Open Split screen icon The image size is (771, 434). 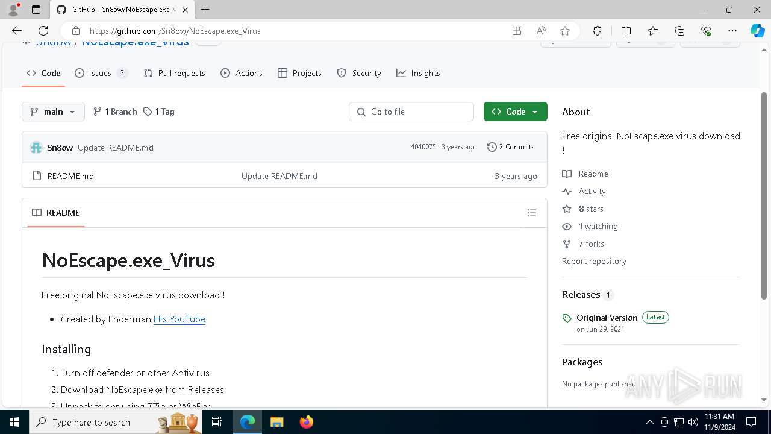(x=626, y=31)
